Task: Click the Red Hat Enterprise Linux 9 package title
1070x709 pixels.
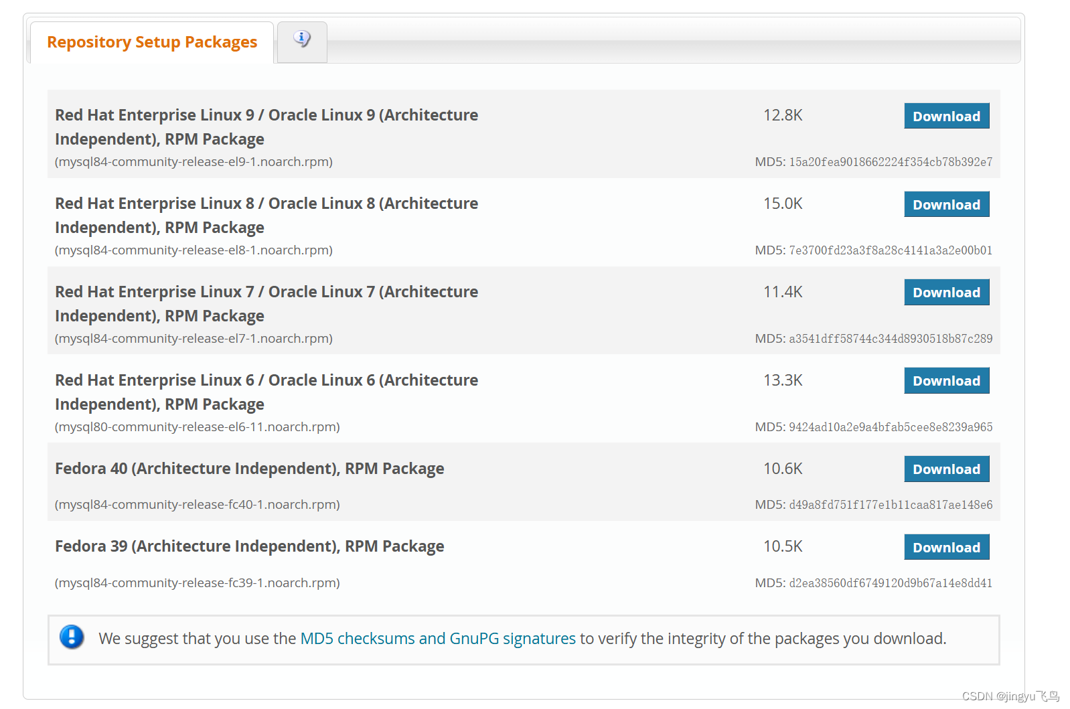Action: (266, 127)
